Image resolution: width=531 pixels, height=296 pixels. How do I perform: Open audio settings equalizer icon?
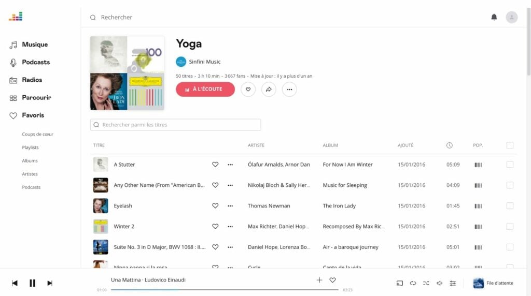(452, 283)
